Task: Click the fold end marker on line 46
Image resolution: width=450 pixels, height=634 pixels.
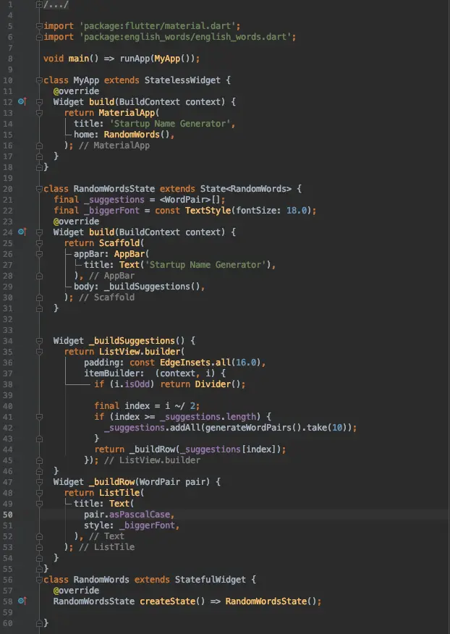Action: 39,471
